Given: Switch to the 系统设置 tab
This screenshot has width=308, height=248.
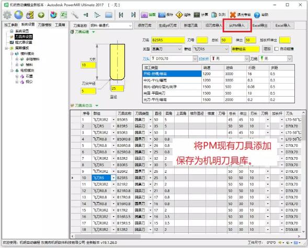Looking at the screenshot, I should click(28, 25).
